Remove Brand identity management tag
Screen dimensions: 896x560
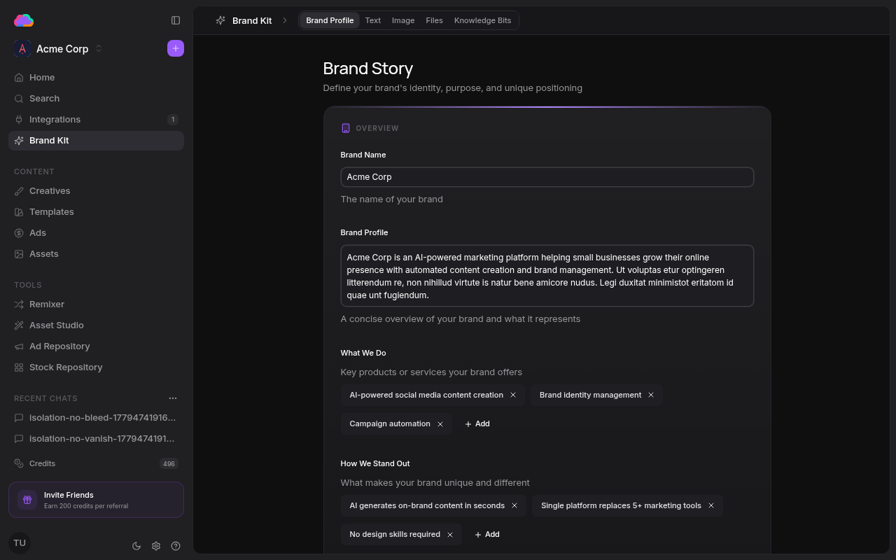point(651,395)
